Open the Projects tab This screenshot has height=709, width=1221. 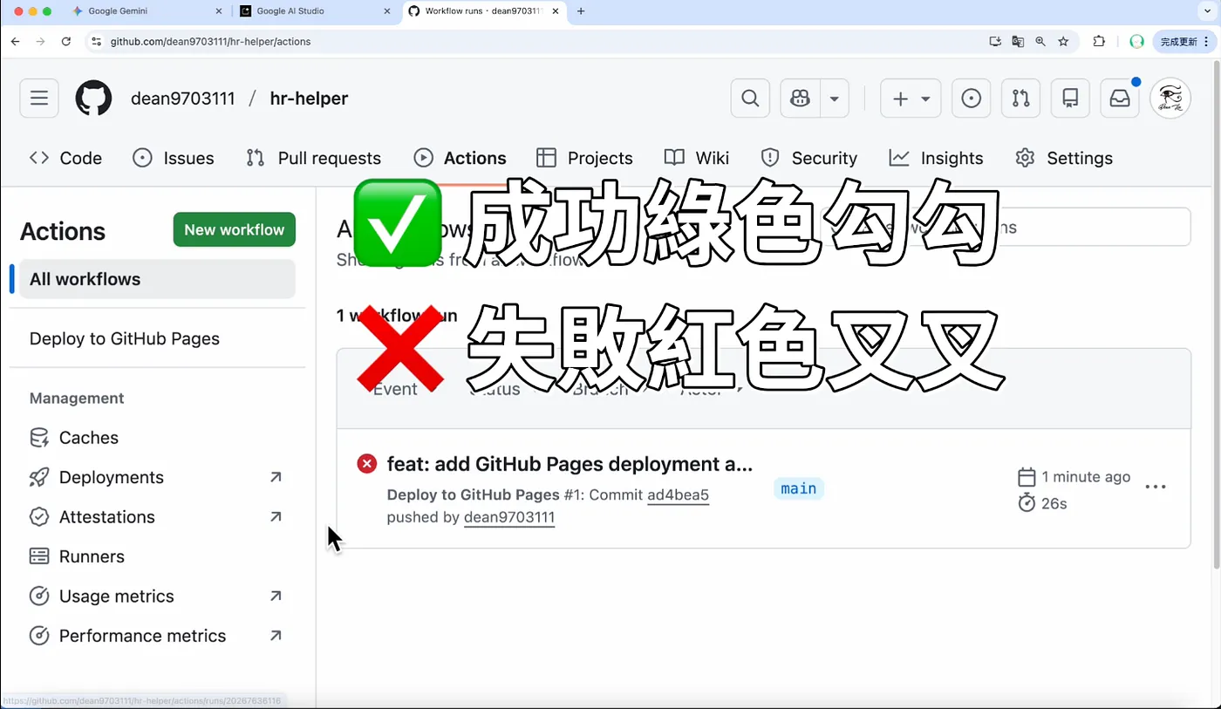tap(584, 158)
